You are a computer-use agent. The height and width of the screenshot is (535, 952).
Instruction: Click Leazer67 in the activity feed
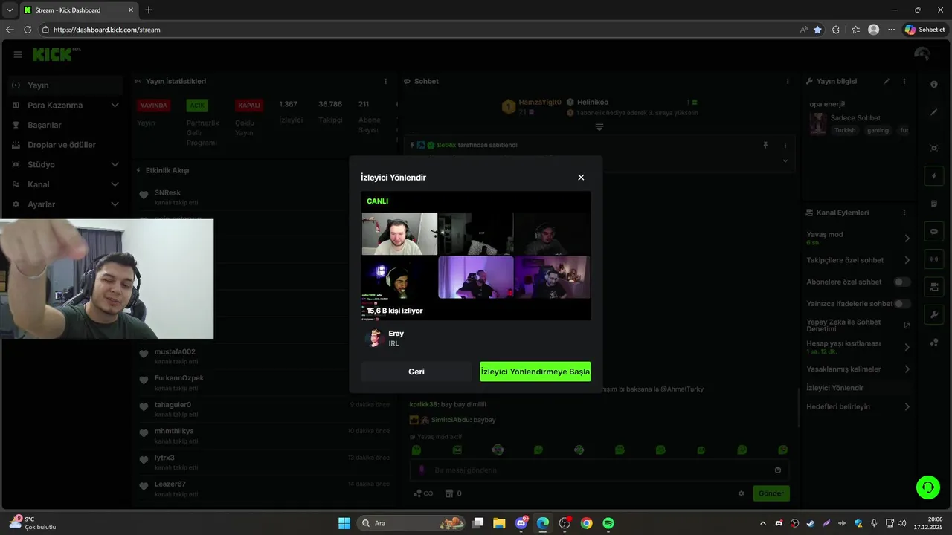click(x=170, y=484)
